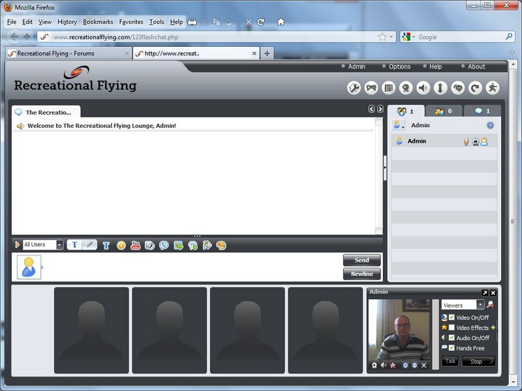Zoom out video with minus icon
522x391 pixels.
point(414,366)
